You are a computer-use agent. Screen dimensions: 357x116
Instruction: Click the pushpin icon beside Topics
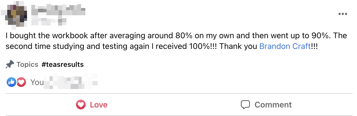tap(10, 64)
